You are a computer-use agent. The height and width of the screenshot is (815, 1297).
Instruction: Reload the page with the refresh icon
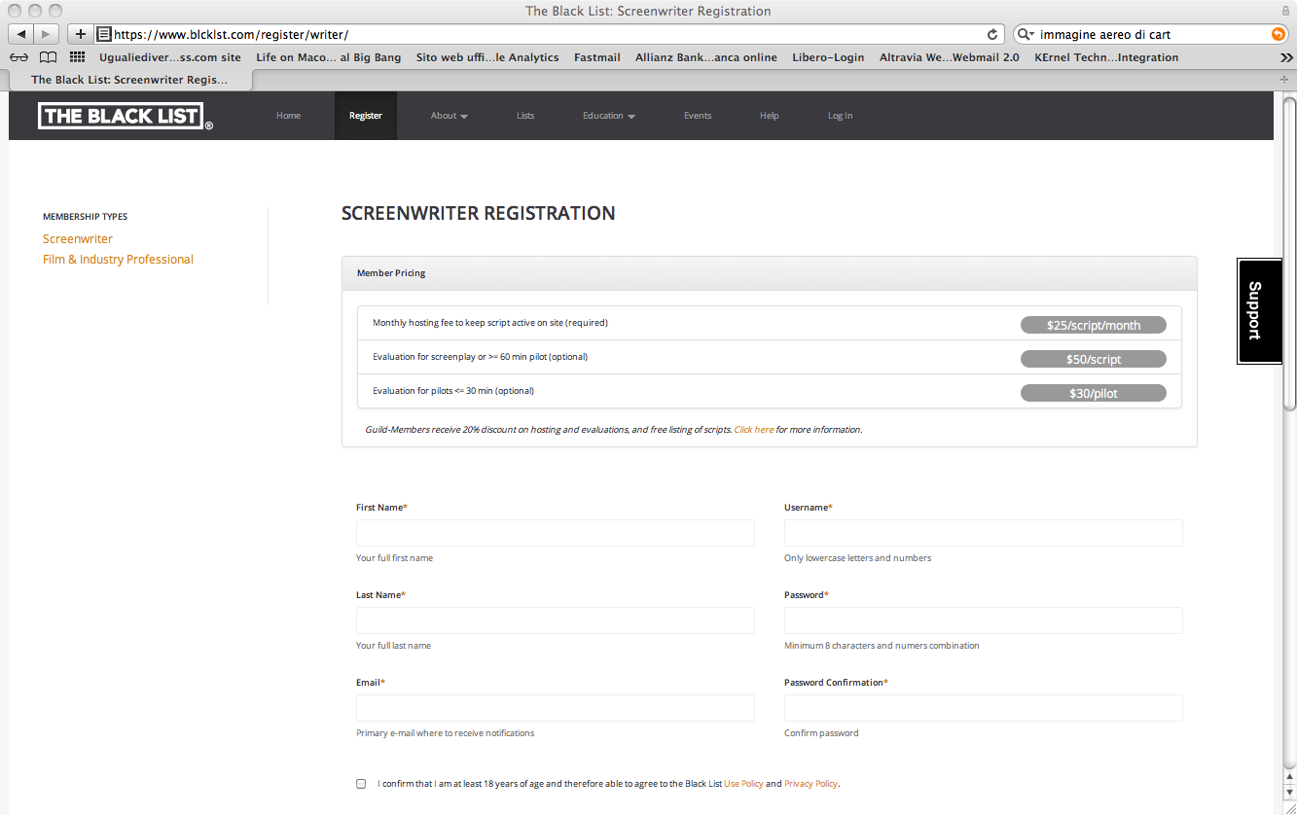coord(992,34)
